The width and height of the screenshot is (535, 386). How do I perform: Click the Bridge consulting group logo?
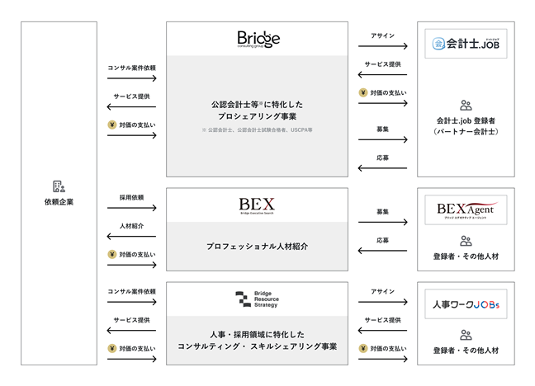pos(258,40)
